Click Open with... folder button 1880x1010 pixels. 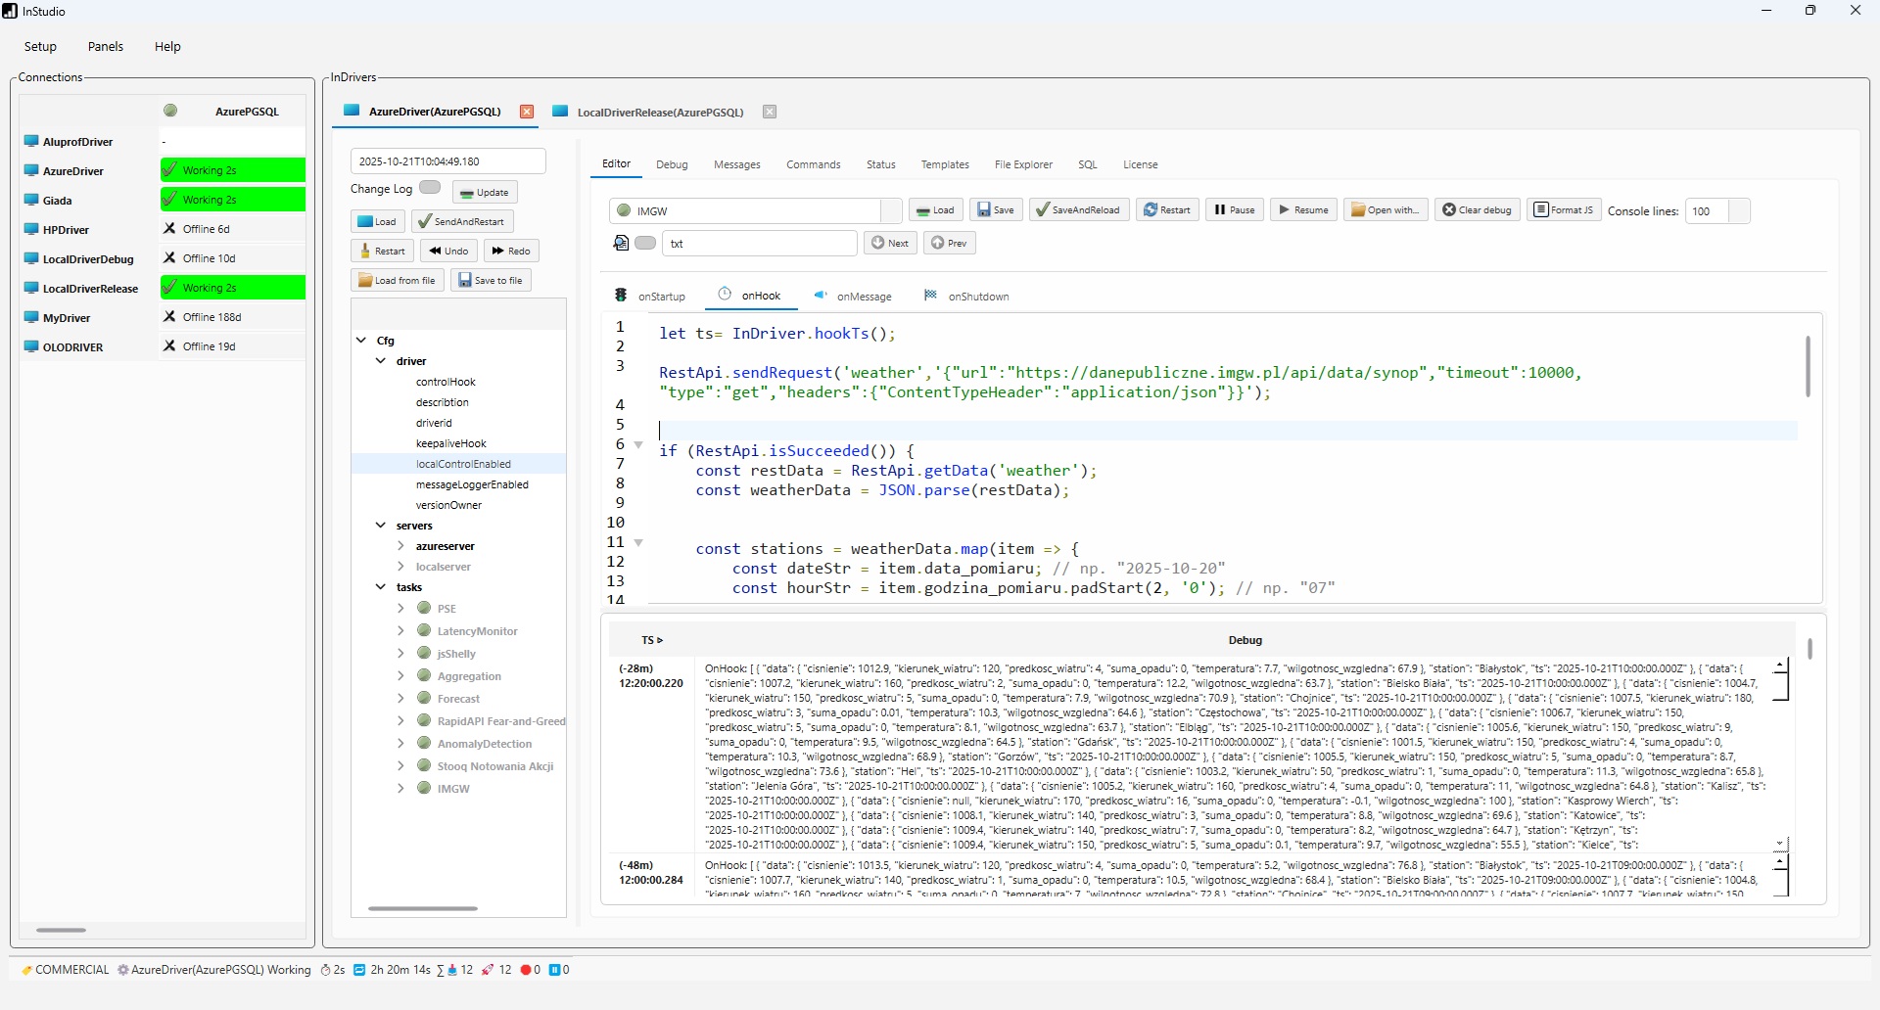(1386, 210)
